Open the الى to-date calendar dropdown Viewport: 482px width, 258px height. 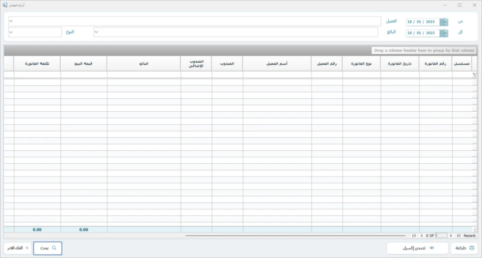click(445, 33)
